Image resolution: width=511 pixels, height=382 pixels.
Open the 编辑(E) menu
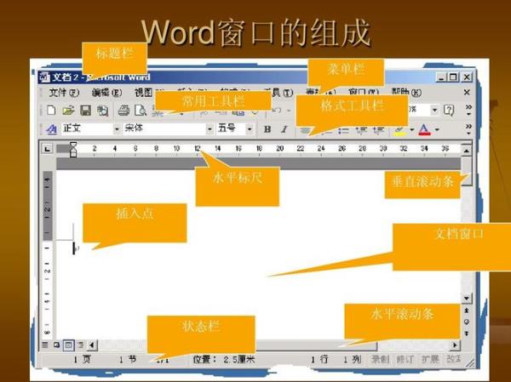[x=106, y=93]
